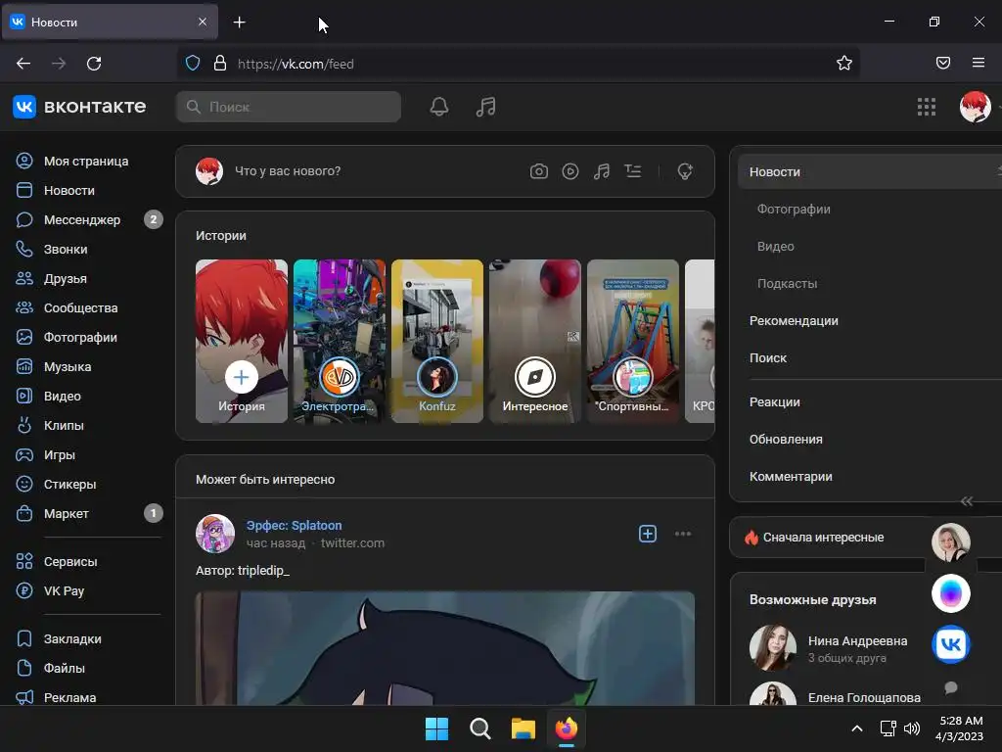Open post options three-dots menu
Image resolution: width=1002 pixels, height=752 pixels.
[x=682, y=534]
